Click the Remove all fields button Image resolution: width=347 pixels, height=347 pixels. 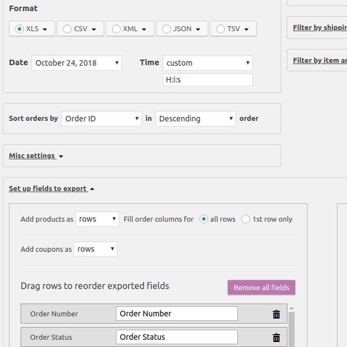pyautogui.click(x=261, y=287)
